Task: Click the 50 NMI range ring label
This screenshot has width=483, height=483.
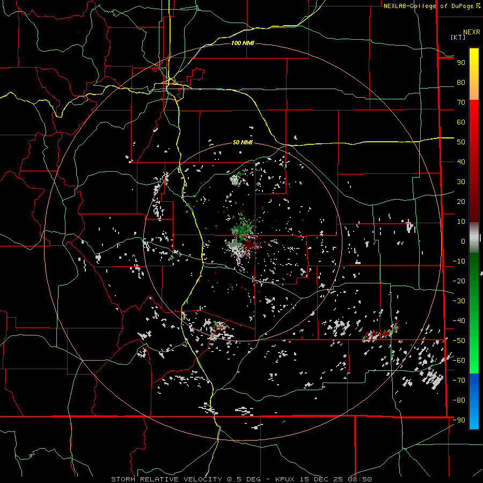Action: 243,142
